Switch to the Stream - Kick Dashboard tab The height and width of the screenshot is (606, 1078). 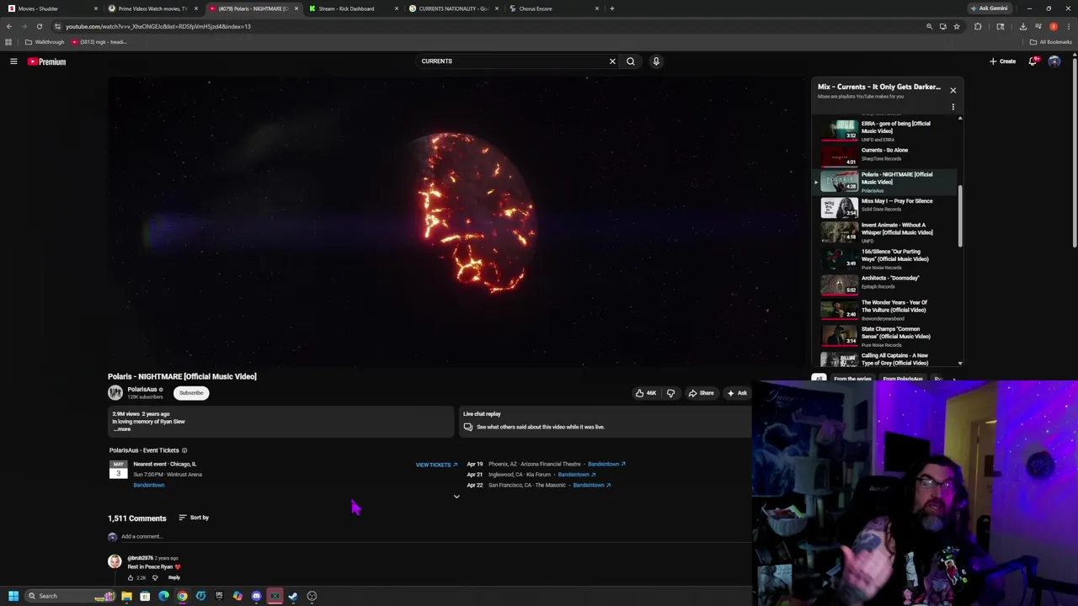tap(351, 8)
